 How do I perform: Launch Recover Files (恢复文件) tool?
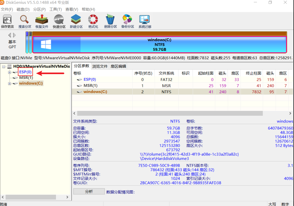[x=42, y=21]
